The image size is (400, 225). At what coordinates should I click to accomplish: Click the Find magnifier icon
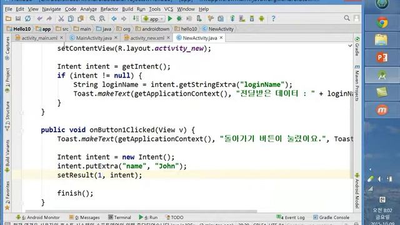click(x=92, y=19)
